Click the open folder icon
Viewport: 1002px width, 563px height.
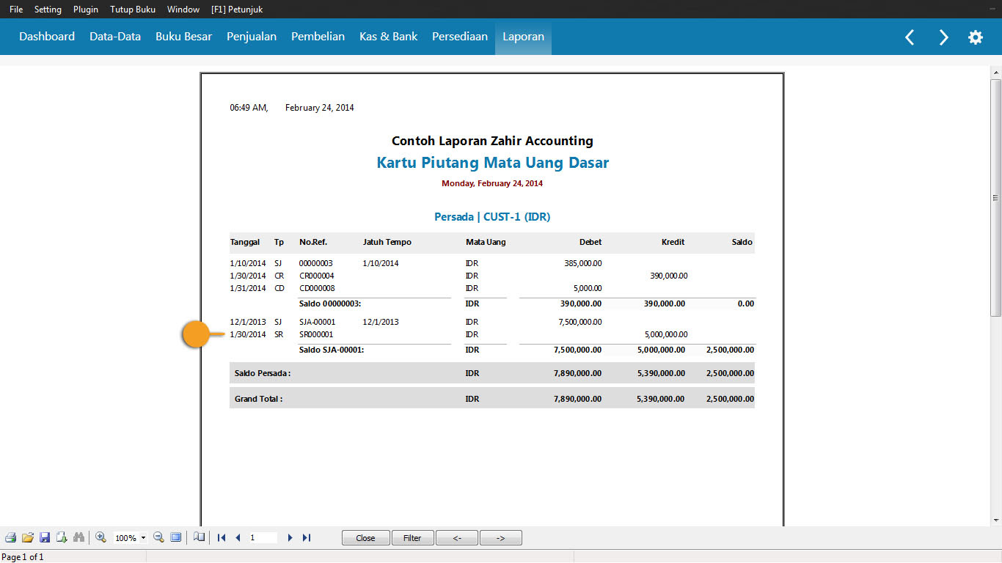28,537
